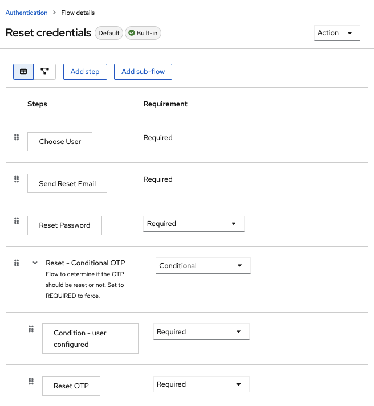This screenshot has width=374, height=406.
Task: Go to Authentication breadcrumb link
Action: [x=26, y=13]
